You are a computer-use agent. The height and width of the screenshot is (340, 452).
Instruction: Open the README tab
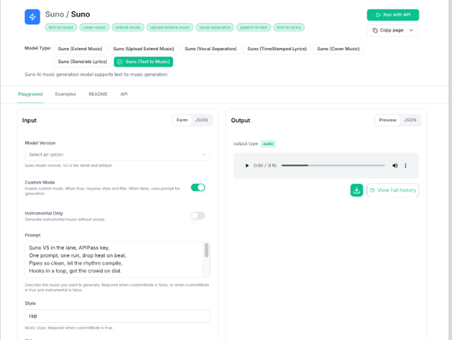[98, 94]
